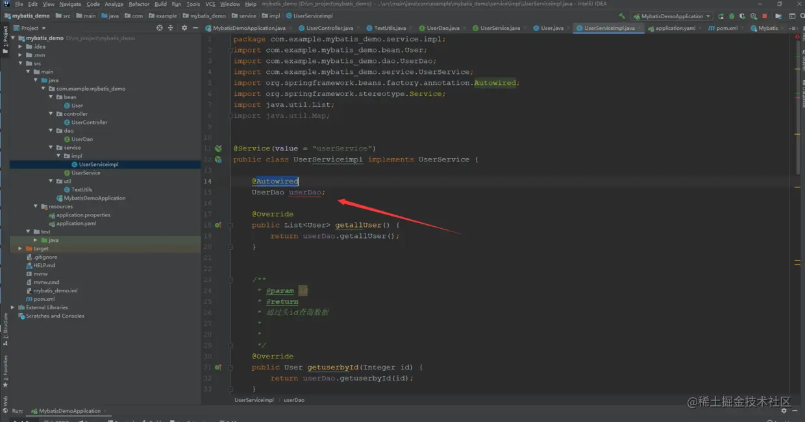
Task: Click the collapse all icon in Project panel
Action: (x=171, y=28)
